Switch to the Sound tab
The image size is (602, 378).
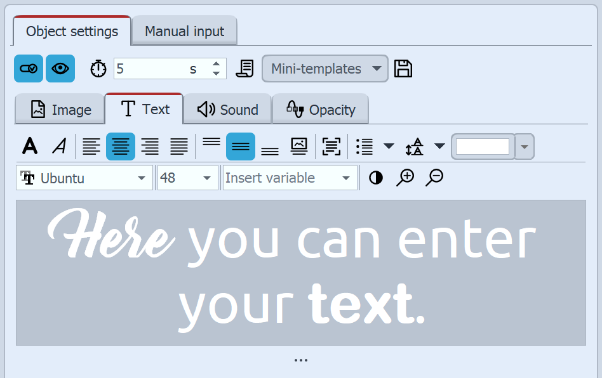(227, 109)
